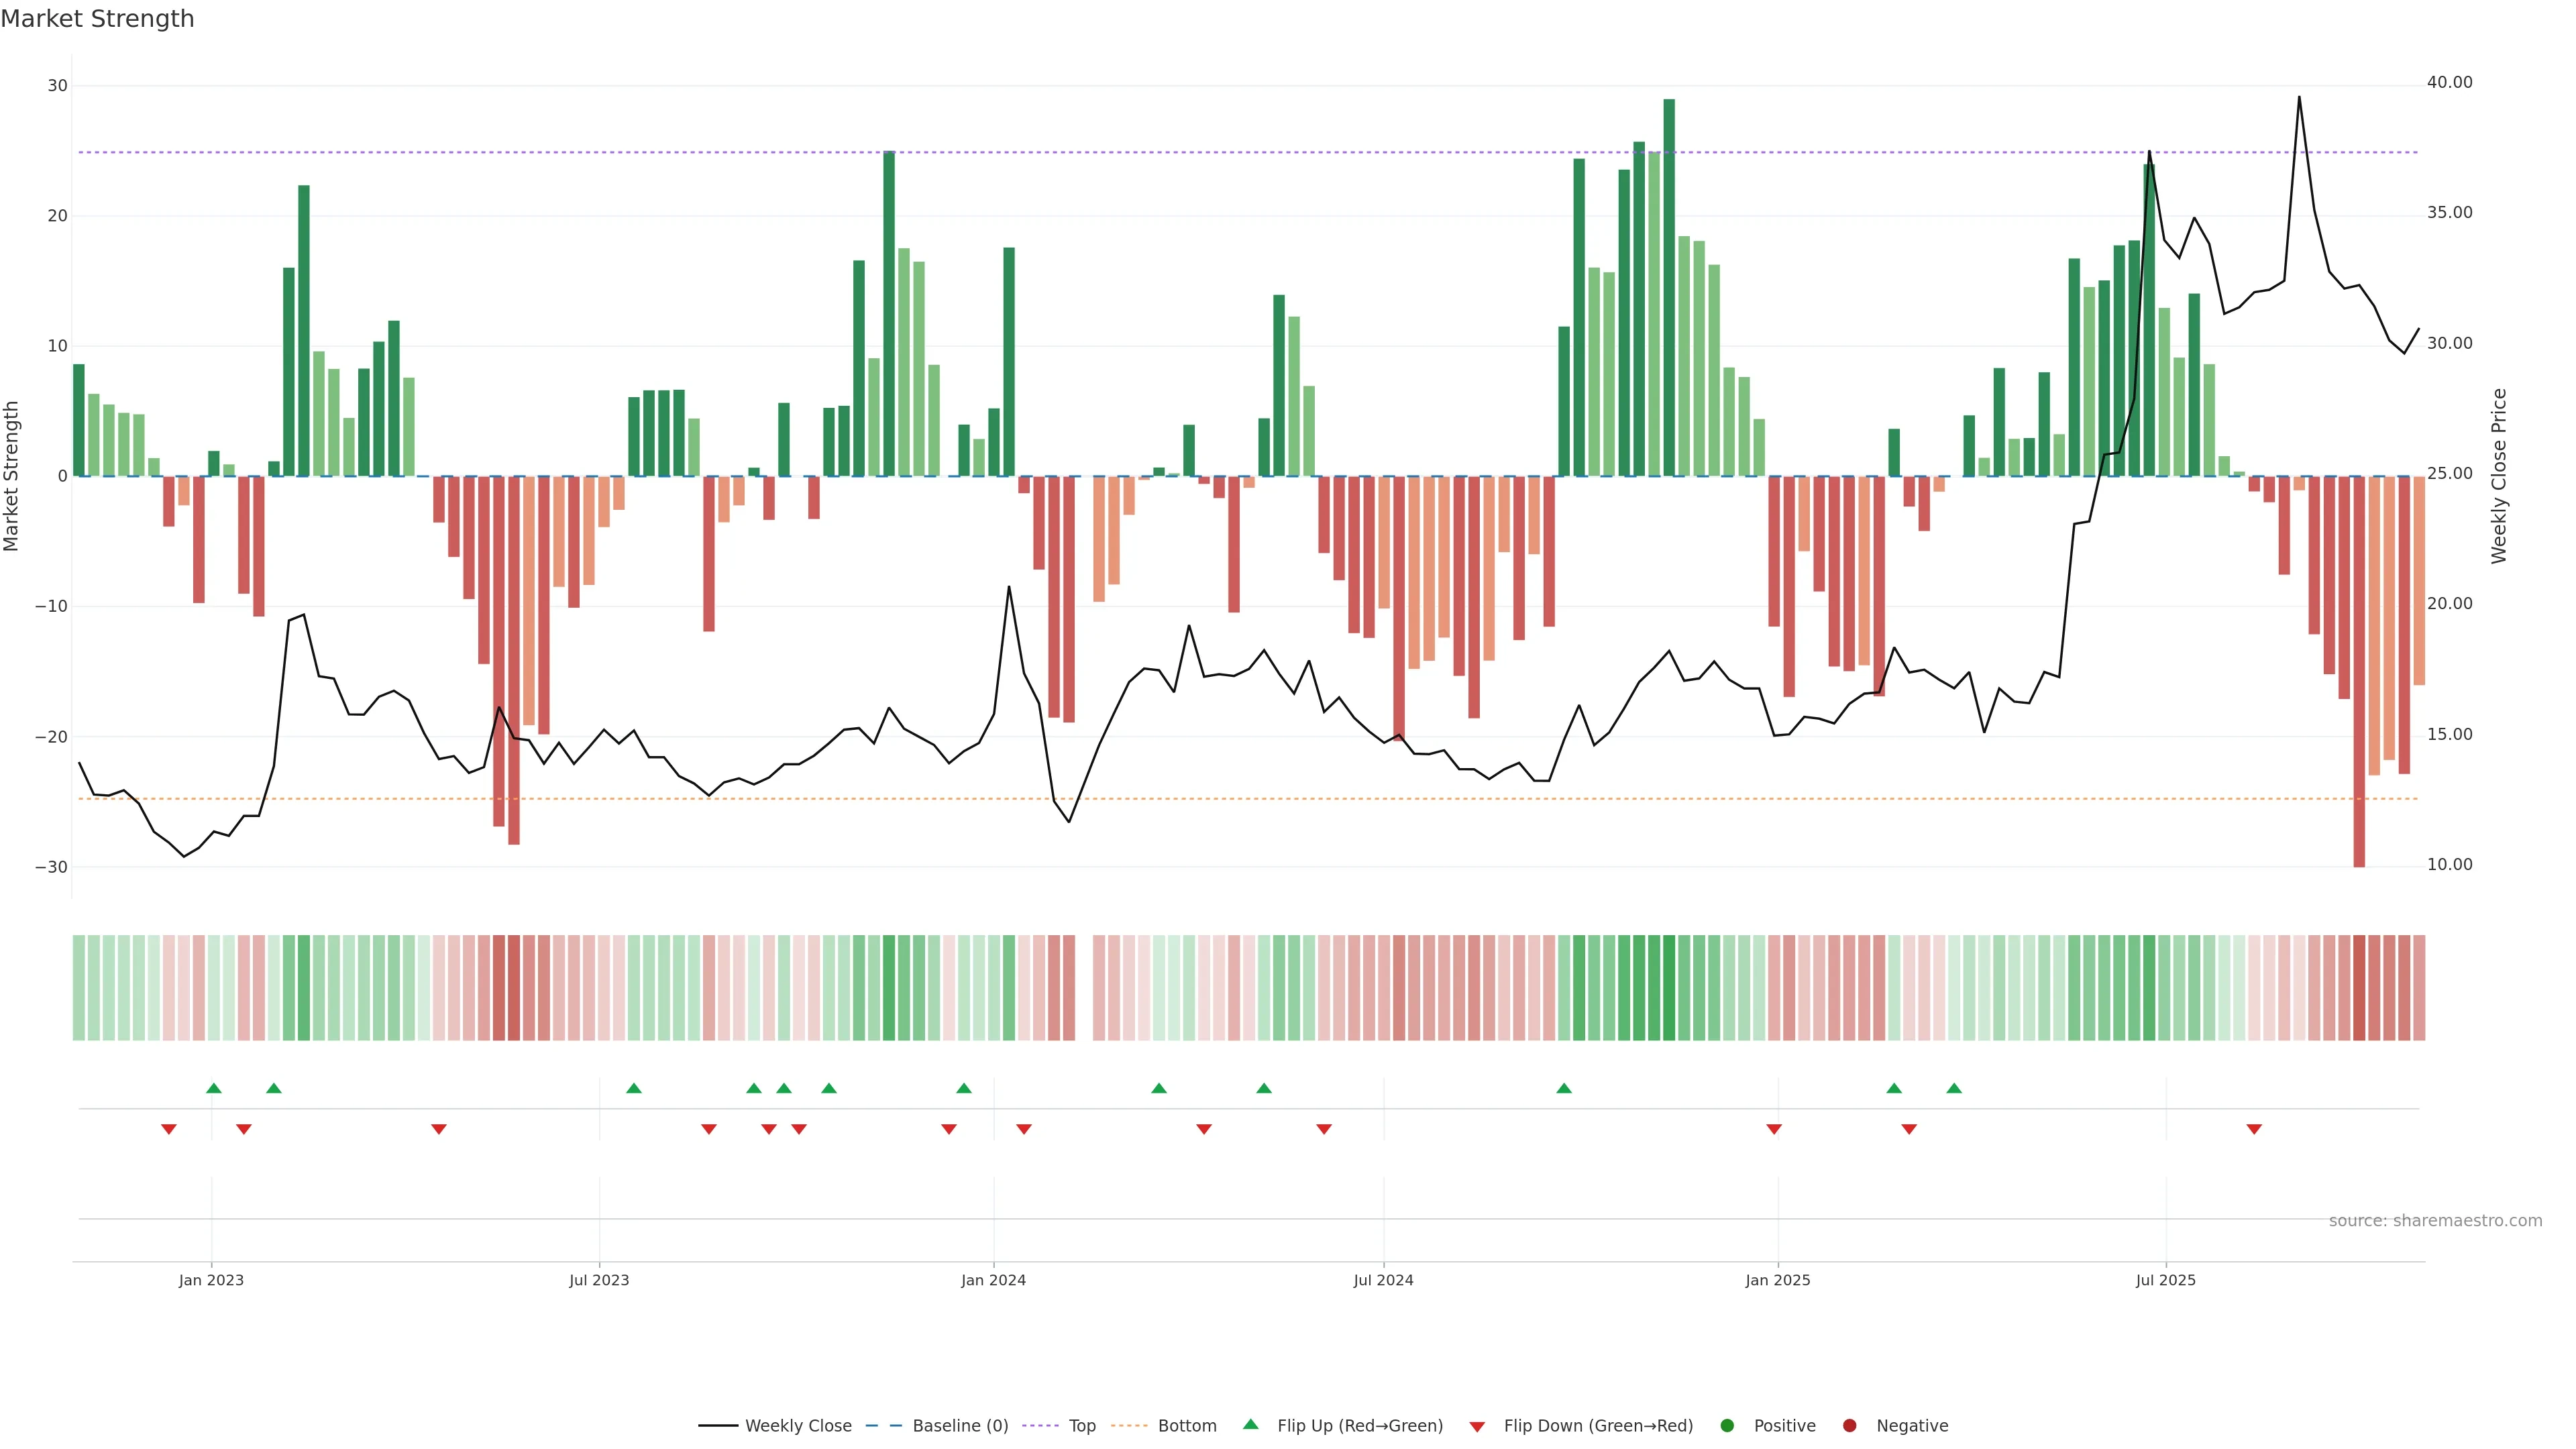This screenshot has height=1449, width=2576.
Task: Click the Jul 2025 x-axis label
Action: [x=2165, y=1280]
